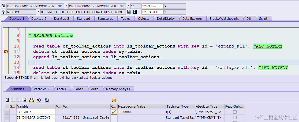Toggle Read-Only checkbox for SY-TABIX
The image size is (299, 122).
pyautogui.click(x=235, y=112)
